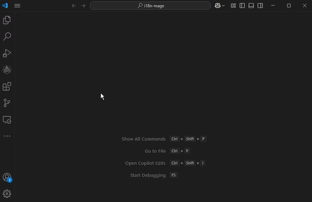Open the Copilot dropdown menu

point(220,6)
